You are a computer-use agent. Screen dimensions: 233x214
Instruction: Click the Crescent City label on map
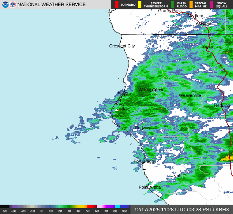(122, 46)
